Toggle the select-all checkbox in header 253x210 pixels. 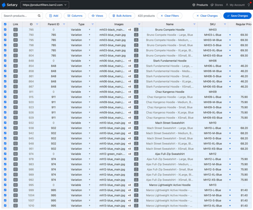(x=5, y=24)
